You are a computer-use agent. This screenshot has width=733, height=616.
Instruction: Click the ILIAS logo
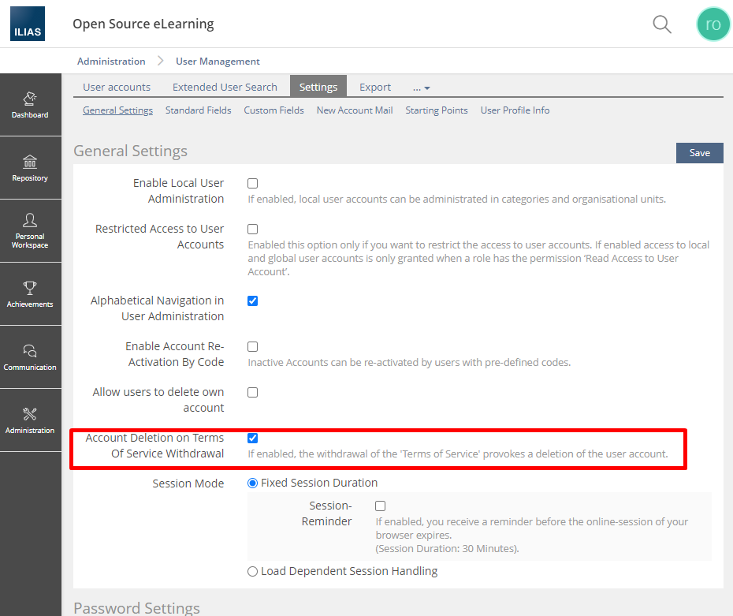coord(28,24)
